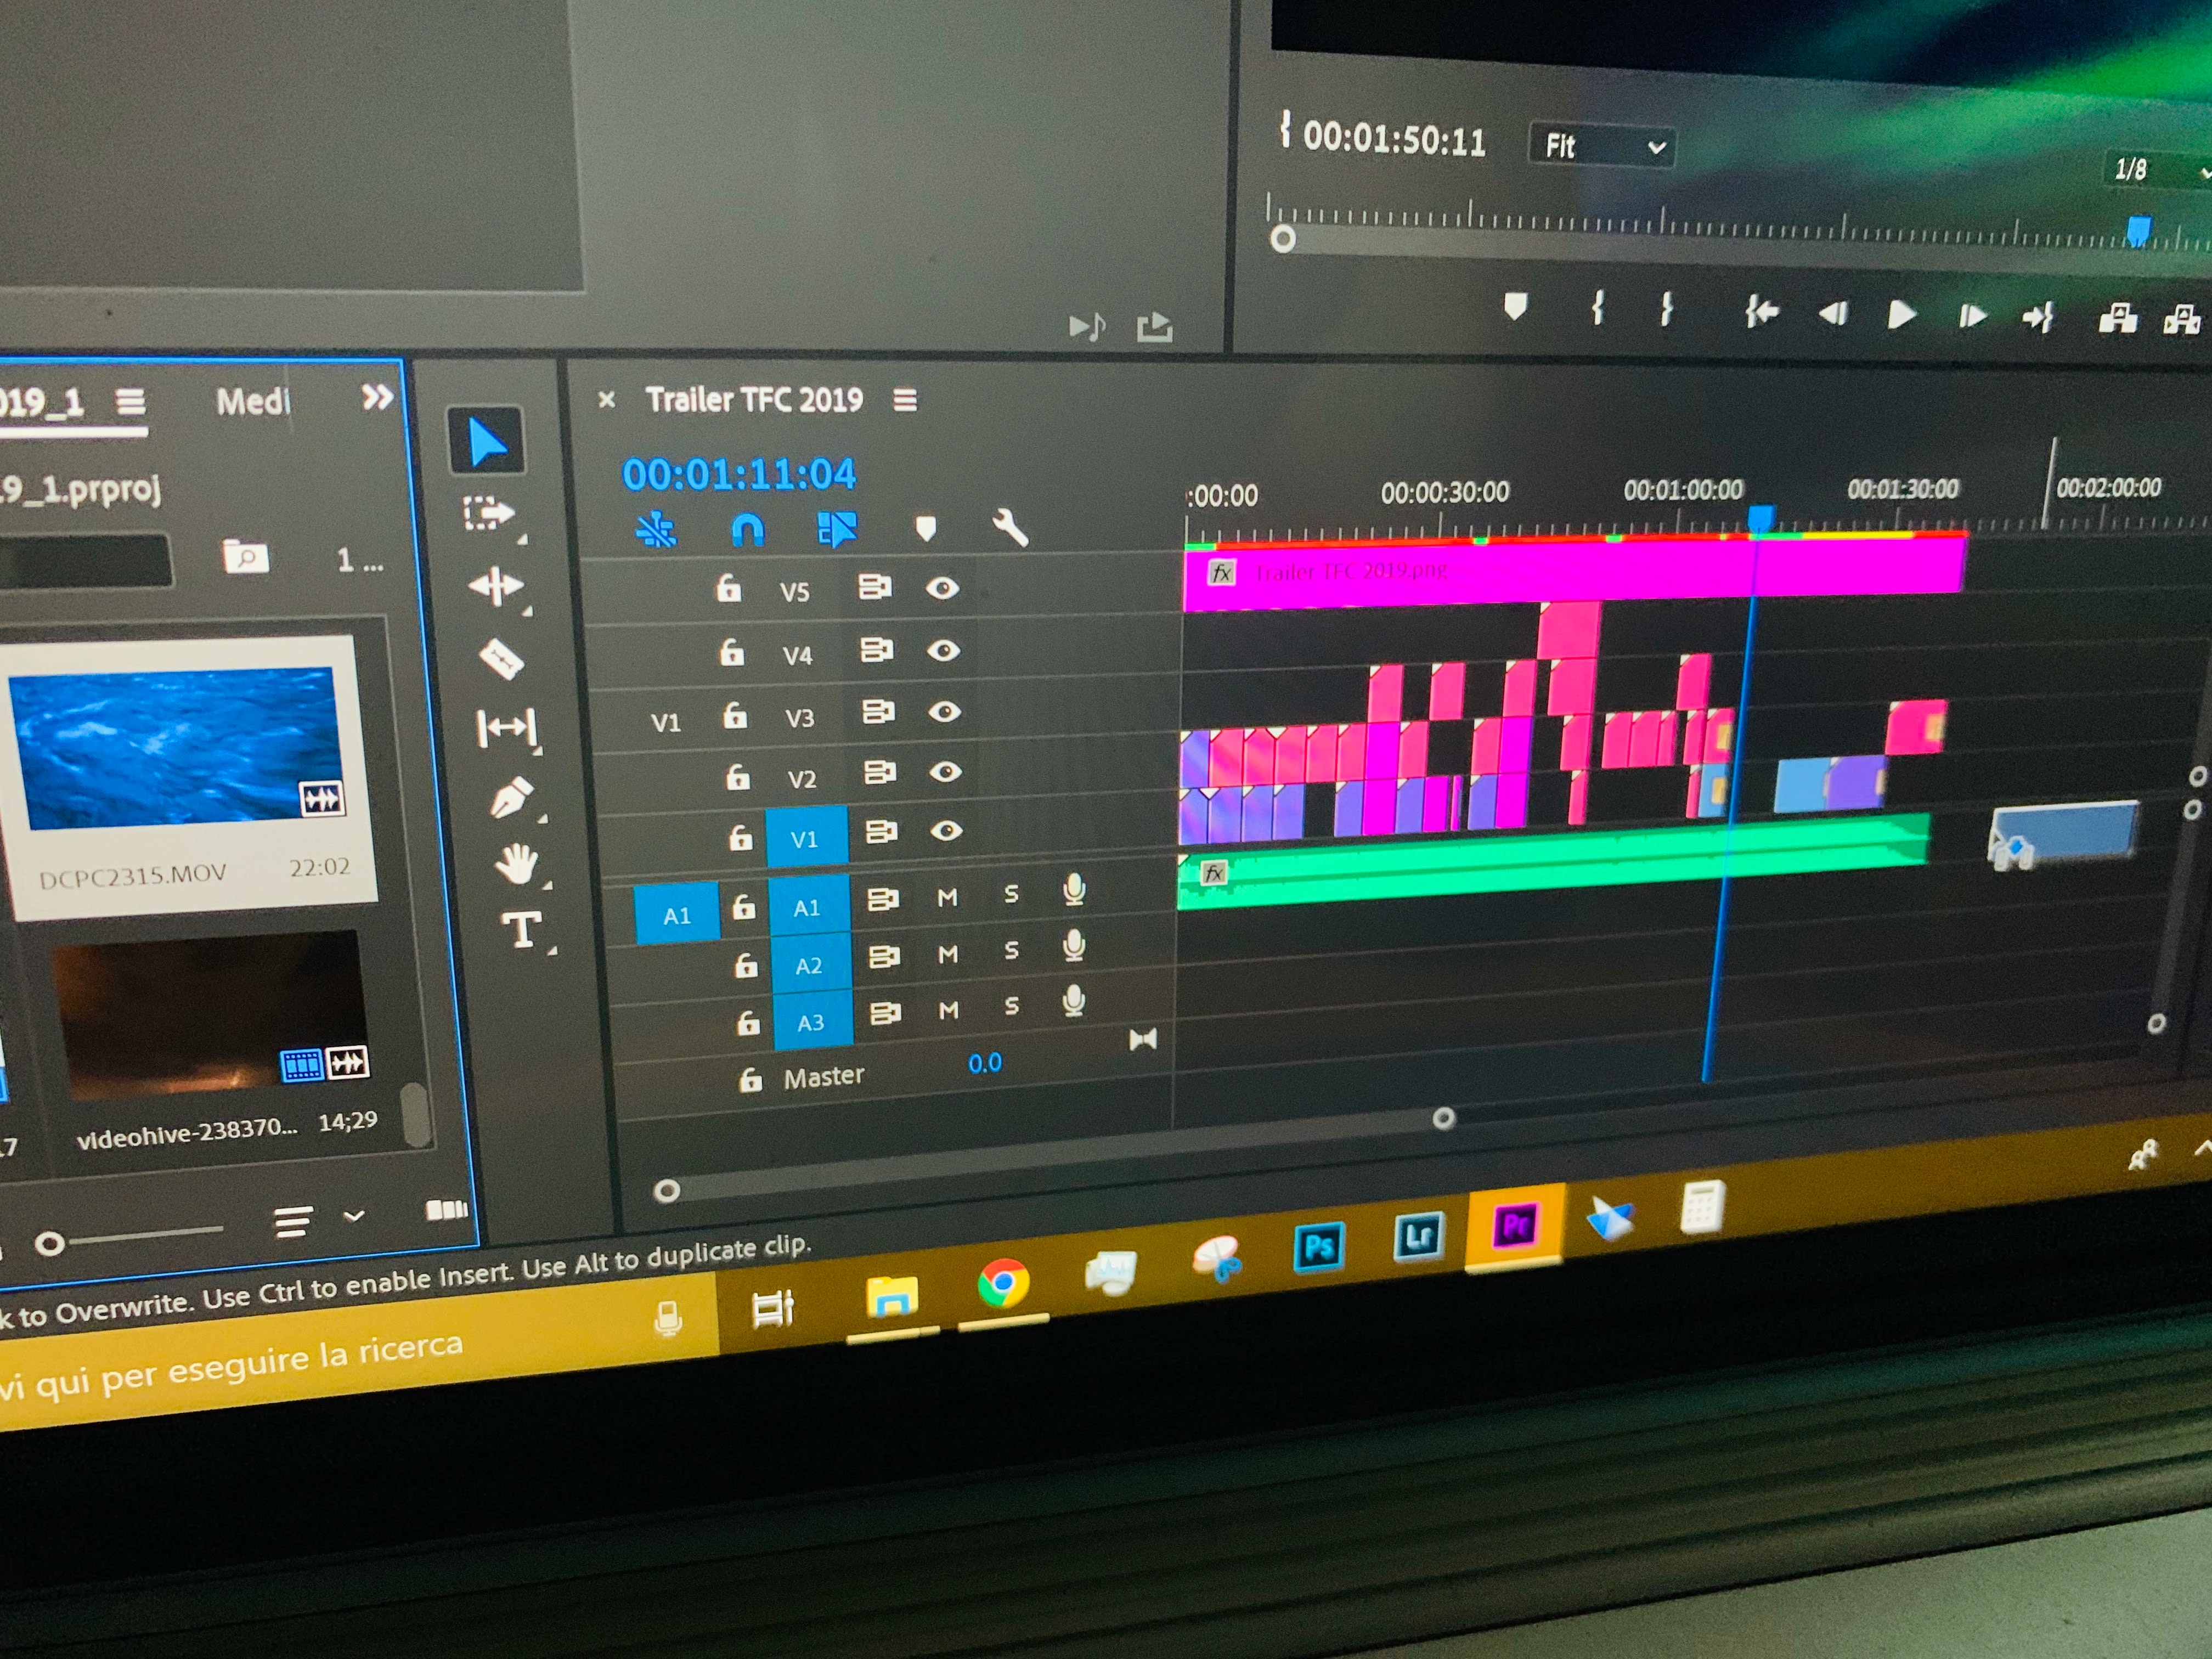Screen dimensions: 2212x1659
Task: Select the Ripple Edit tool
Action: pos(496,585)
